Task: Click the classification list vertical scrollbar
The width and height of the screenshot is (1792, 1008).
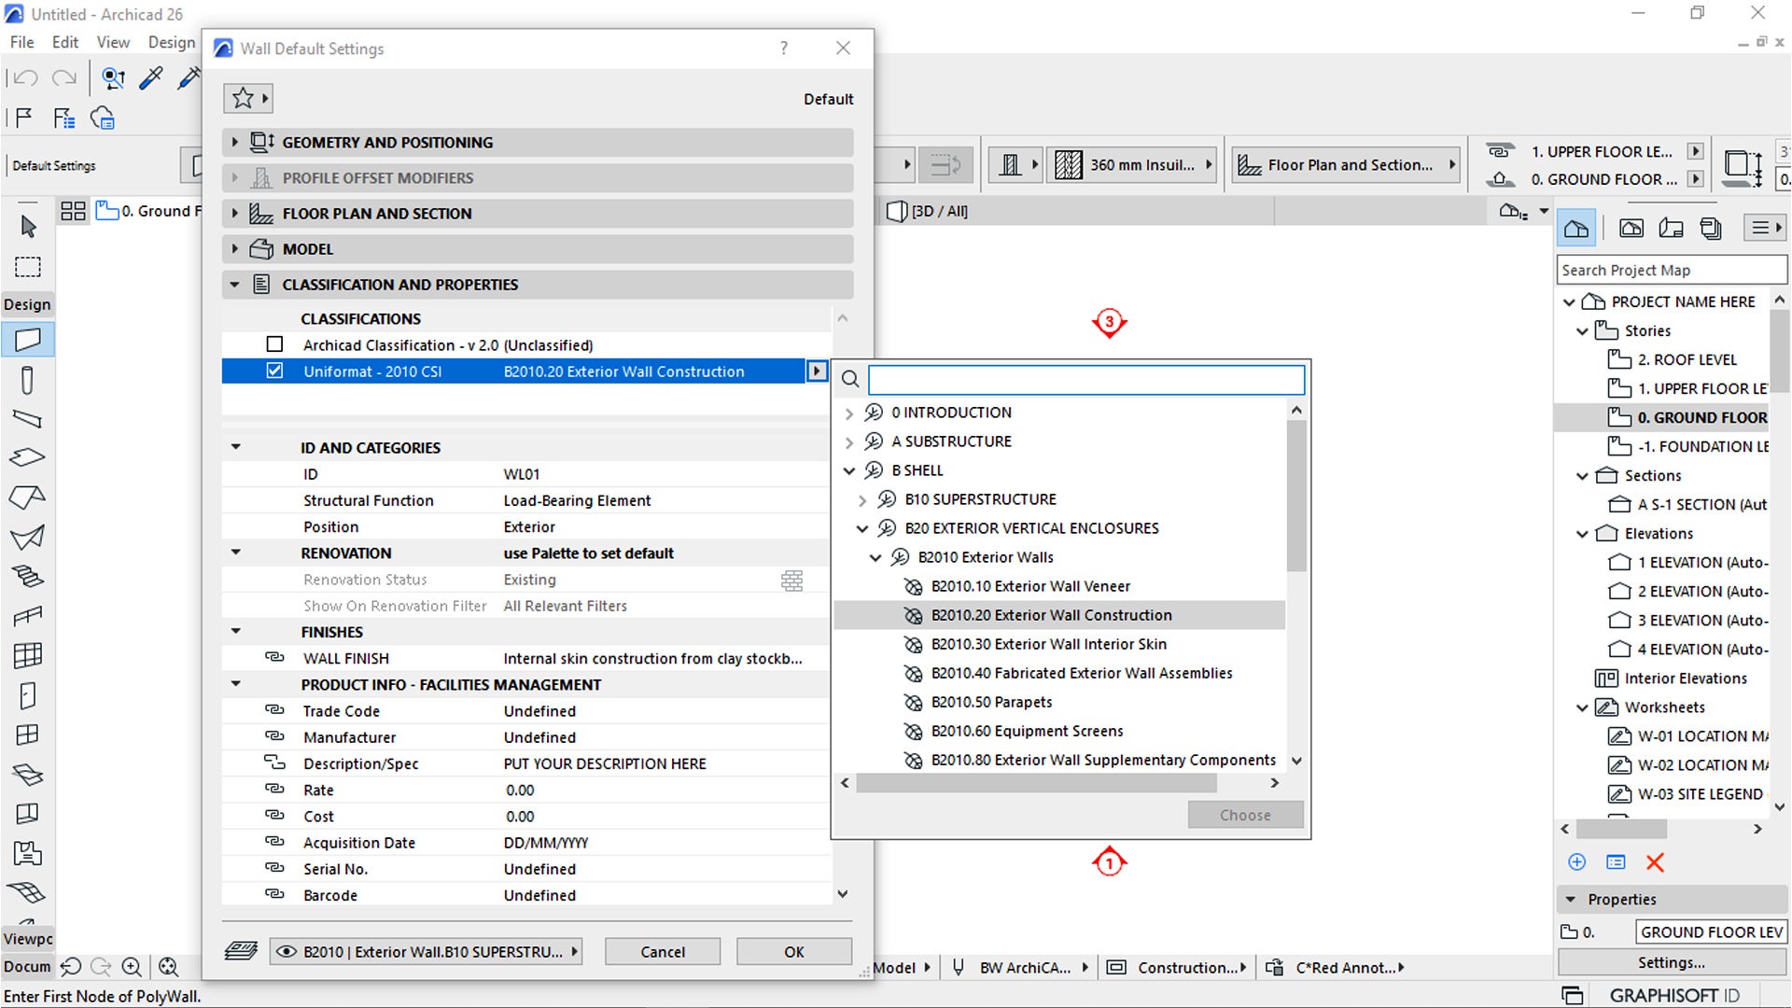Action: (x=1295, y=495)
